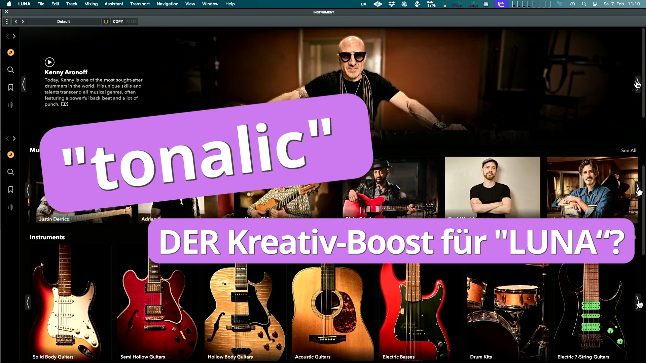Image resolution: width=646 pixels, height=363 pixels.
Task: Open macOS Spotlight search icon
Action: coord(584,4)
